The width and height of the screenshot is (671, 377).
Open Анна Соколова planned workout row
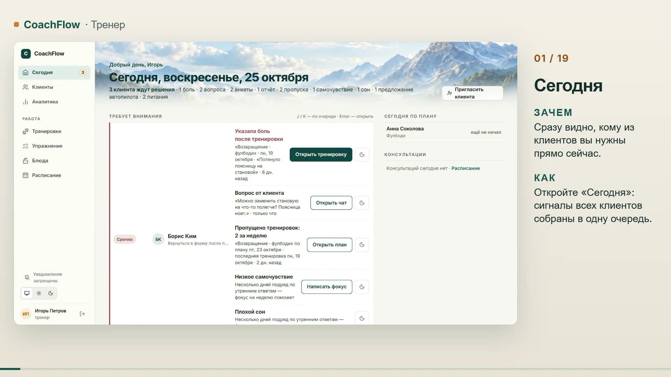click(x=444, y=132)
